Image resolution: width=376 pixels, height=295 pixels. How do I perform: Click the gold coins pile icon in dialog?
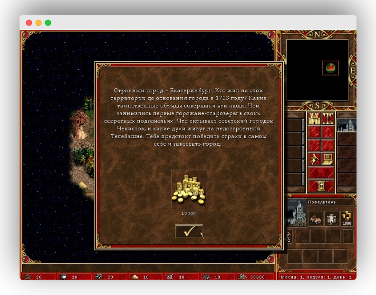(189, 190)
